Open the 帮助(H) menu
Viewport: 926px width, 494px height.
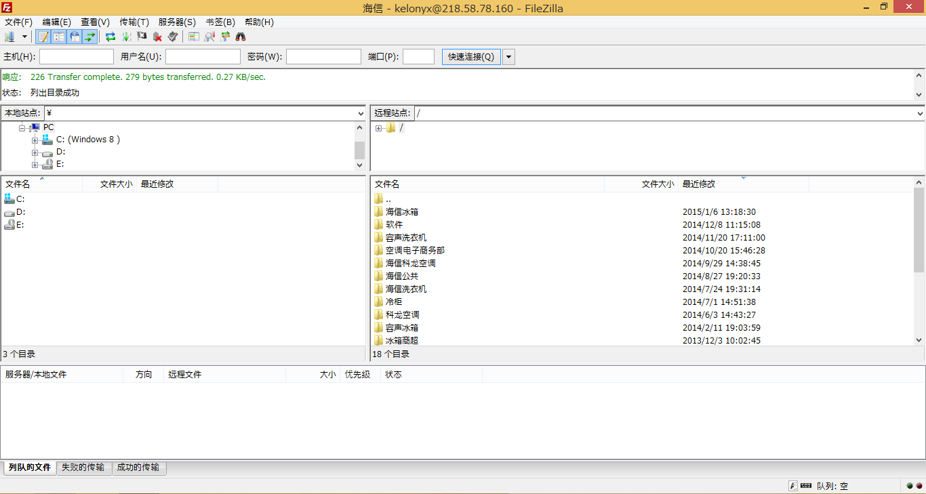pos(259,22)
